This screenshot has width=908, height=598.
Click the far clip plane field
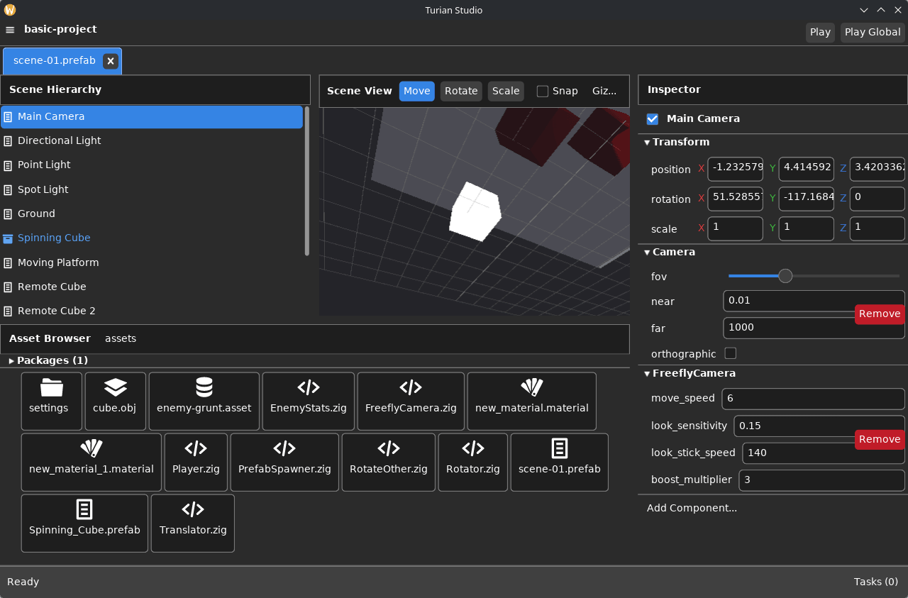(814, 328)
